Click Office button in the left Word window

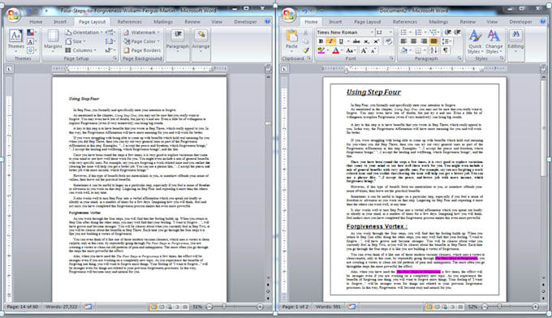(x=14, y=15)
